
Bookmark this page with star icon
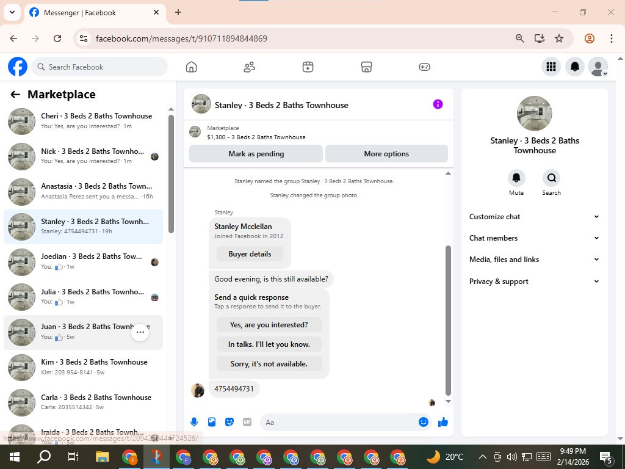click(x=559, y=38)
